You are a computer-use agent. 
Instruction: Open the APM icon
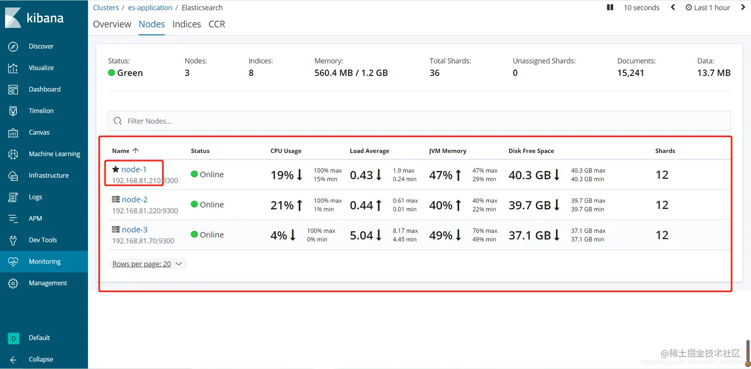[13, 219]
